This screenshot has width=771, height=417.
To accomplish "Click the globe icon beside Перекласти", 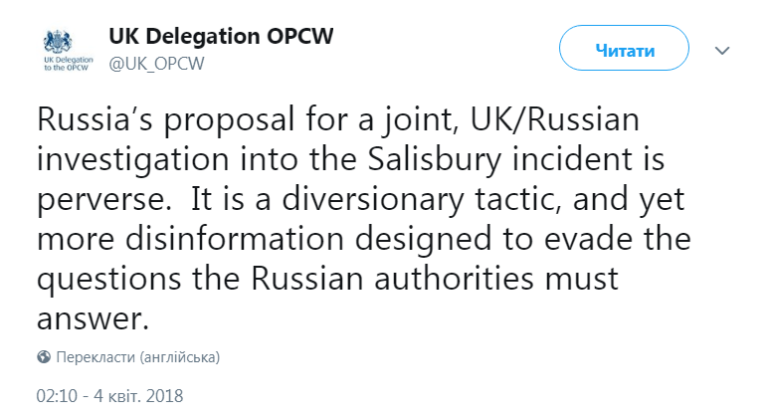I will point(44,356).
